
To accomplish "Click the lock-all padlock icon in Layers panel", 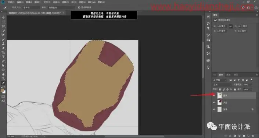I will (x=235, y=89).
